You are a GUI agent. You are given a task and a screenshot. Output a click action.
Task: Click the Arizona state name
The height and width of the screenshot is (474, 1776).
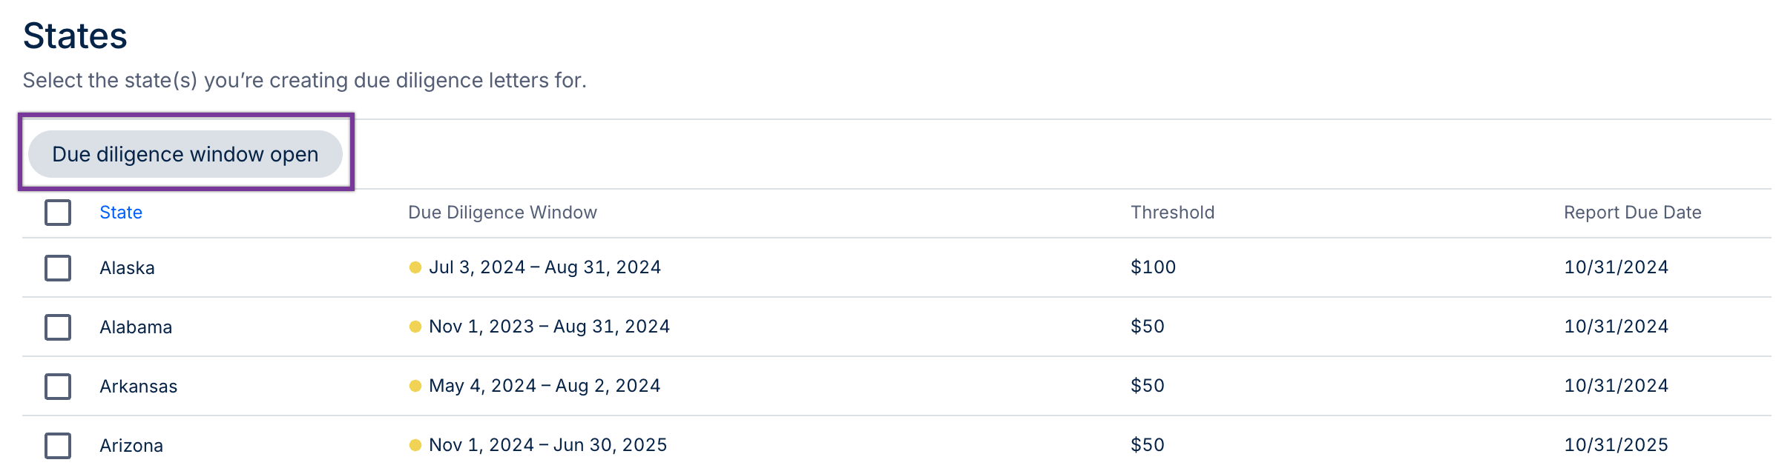(131, 445)
